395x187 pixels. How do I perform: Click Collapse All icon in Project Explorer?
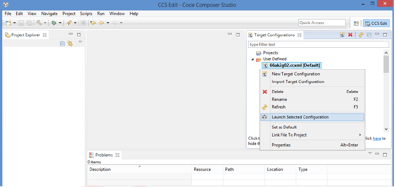[x=62, y=43]
